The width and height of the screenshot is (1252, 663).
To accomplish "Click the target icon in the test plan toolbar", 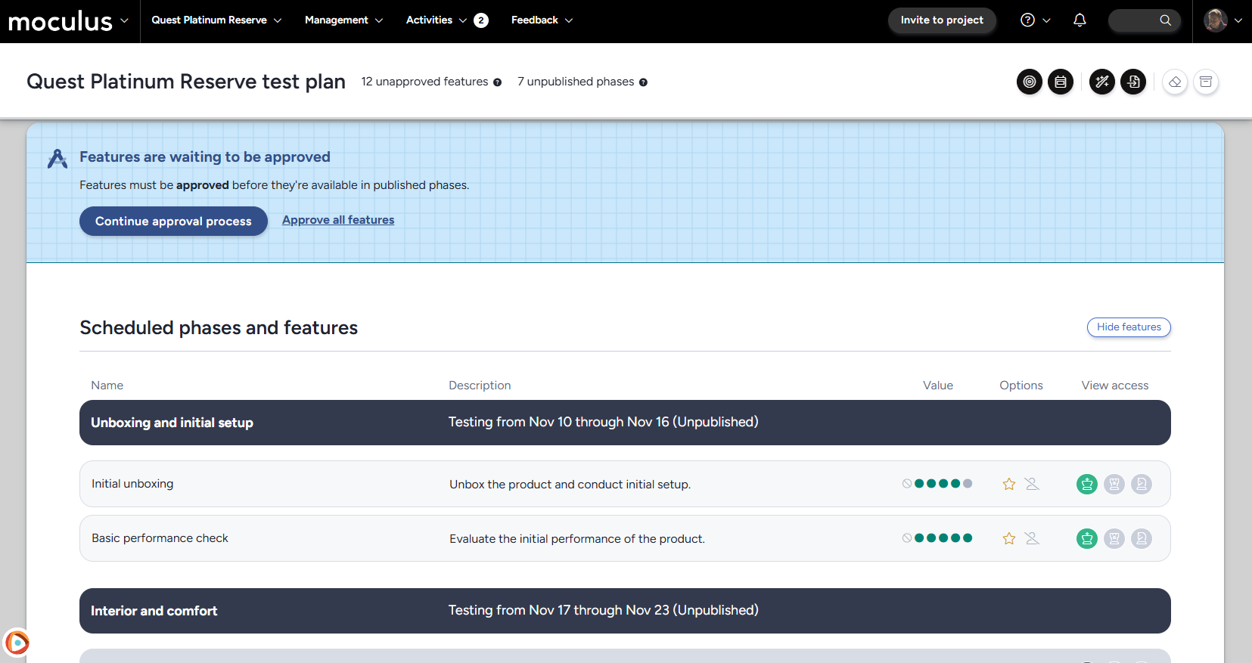I will pos(1029,82).
